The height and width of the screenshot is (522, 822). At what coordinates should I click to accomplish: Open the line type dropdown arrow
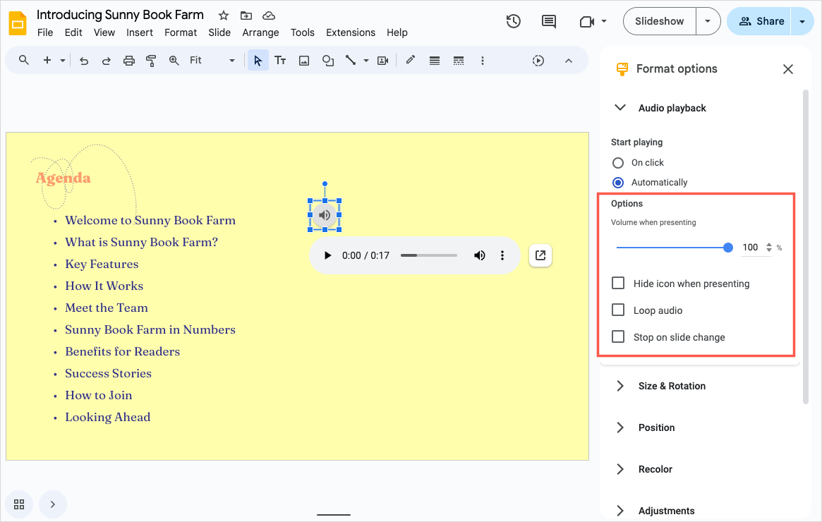[x=366, y=61]
